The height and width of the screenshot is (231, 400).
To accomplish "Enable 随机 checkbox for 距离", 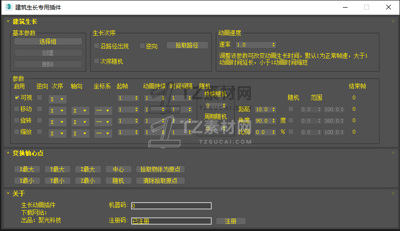I will 291,109.
